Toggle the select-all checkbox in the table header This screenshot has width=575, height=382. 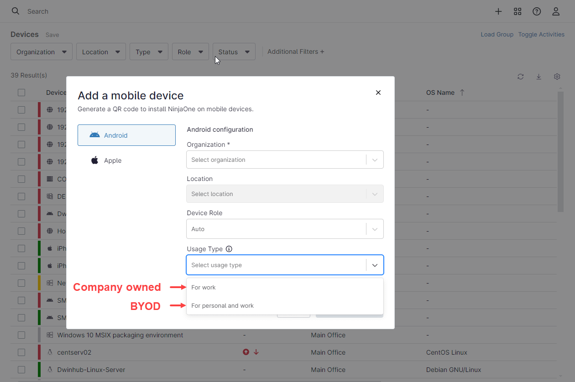(21, 92)
